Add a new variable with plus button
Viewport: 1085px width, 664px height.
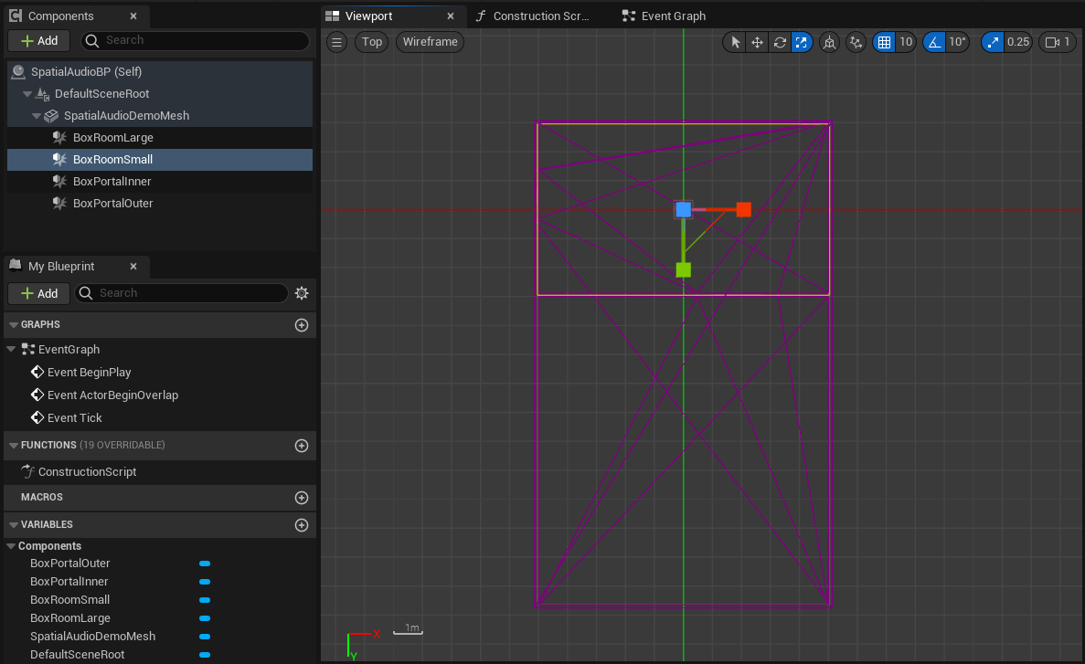click(x=302, y=525)
